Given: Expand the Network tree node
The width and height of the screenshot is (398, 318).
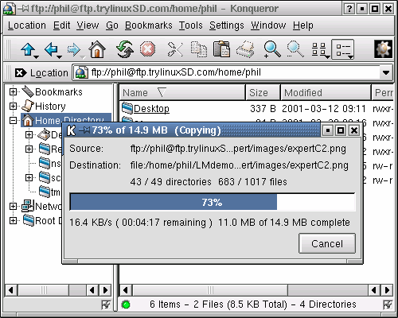Looking at the screenshot, I should pos(13,206).
